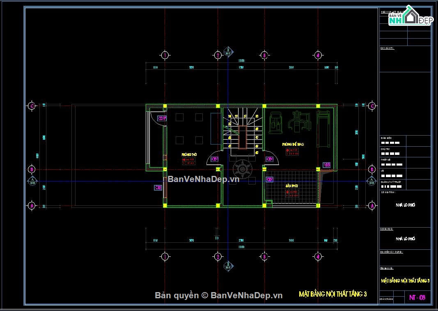Click the yellow MẶT BẰNG NỘI THẤT TẦNG 3 title at bottom center
Screen dimensions: 438x311
(x=333, y=294)
